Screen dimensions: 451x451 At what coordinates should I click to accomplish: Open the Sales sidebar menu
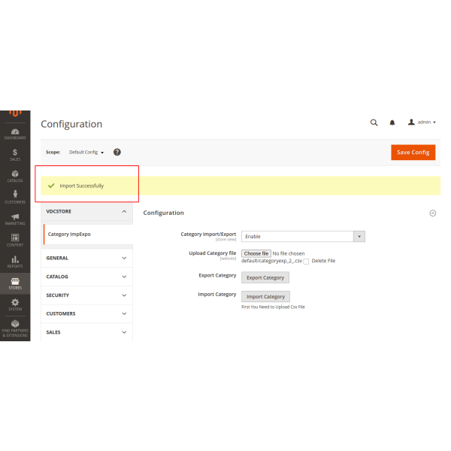tap(15, 154)
